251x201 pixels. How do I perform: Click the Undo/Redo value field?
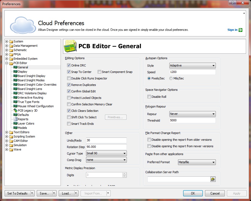tap(106, 140)
